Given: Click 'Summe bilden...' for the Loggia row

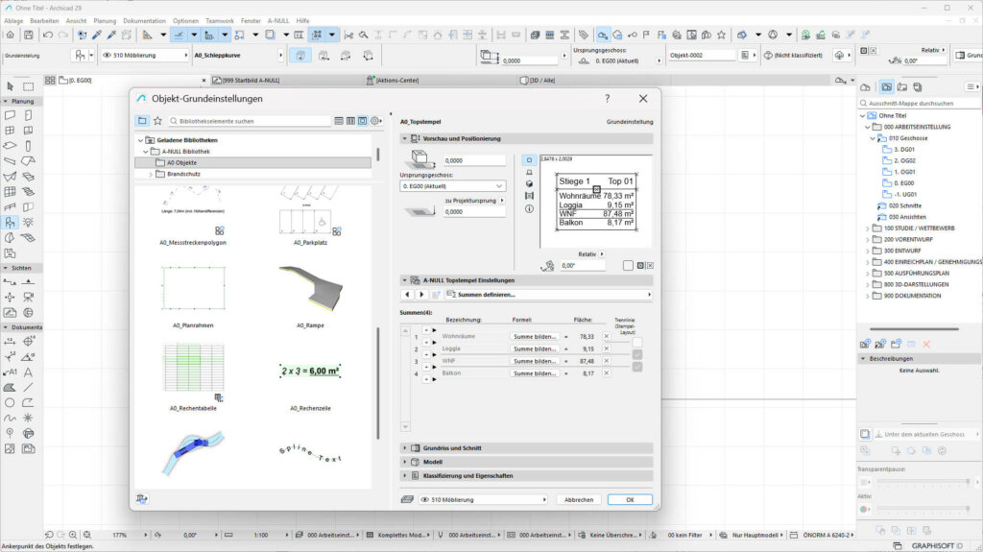Looking at the screenshot, I should (x=535, y=348).
